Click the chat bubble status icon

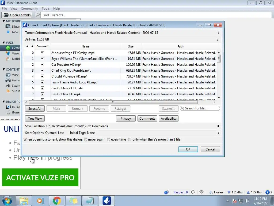[x=193, y=192]
